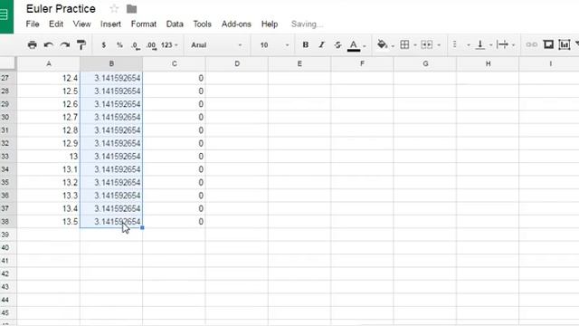Click the insert comment icon

tap(549, 44)
